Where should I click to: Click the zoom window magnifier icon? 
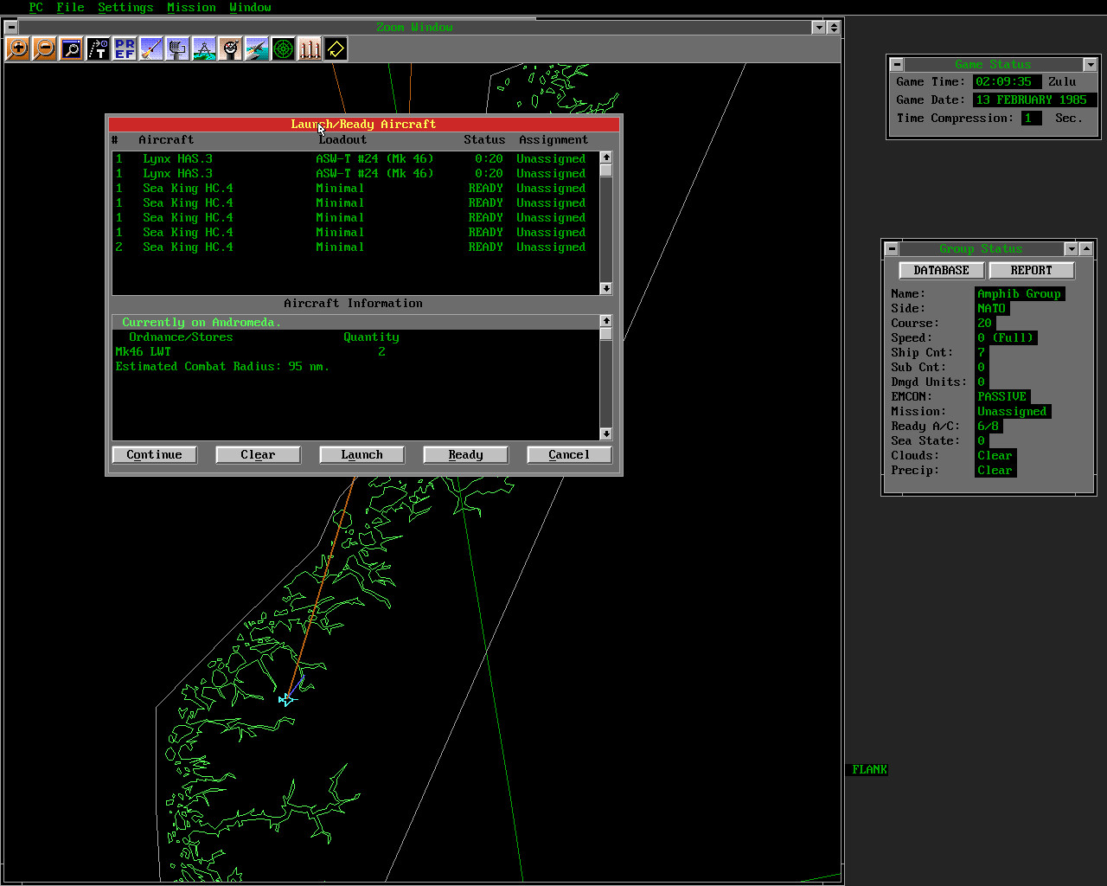[x=71, y=49]
